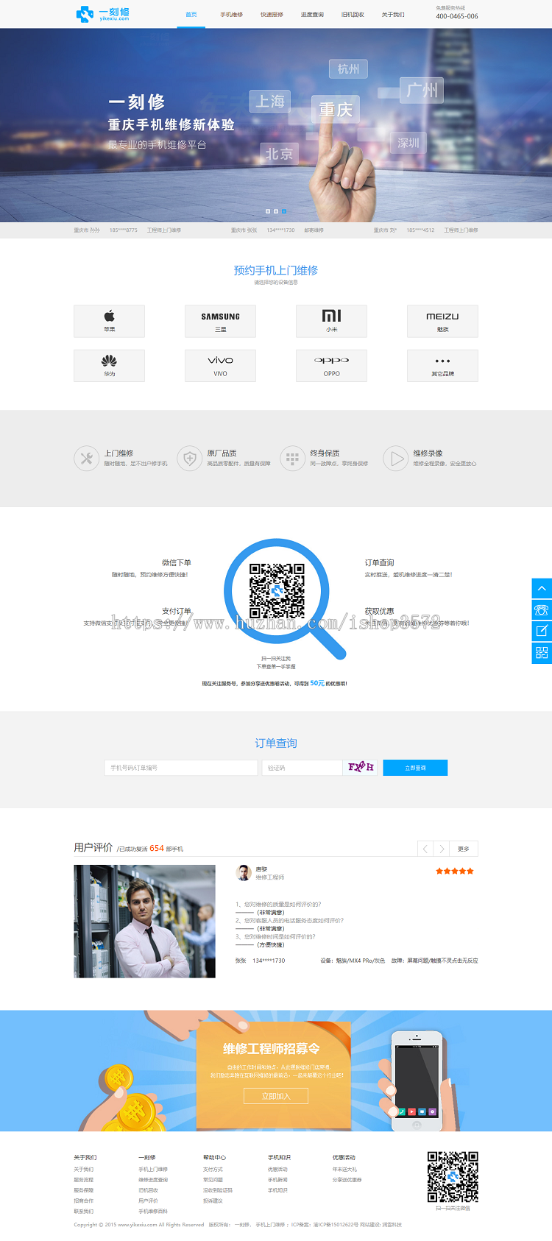Click the engineer photo in reviews
This screenshot has width=552, height=1241.
[x=145, y=922]
